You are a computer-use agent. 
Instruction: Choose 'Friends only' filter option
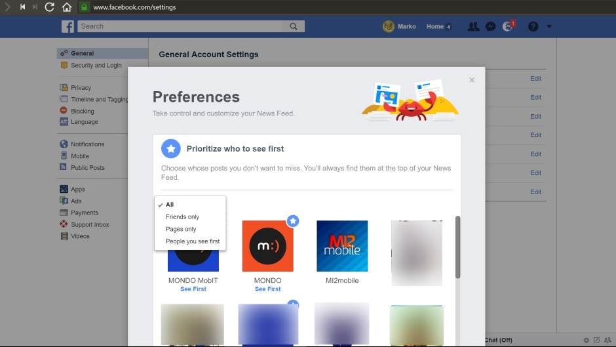(182, 217)
